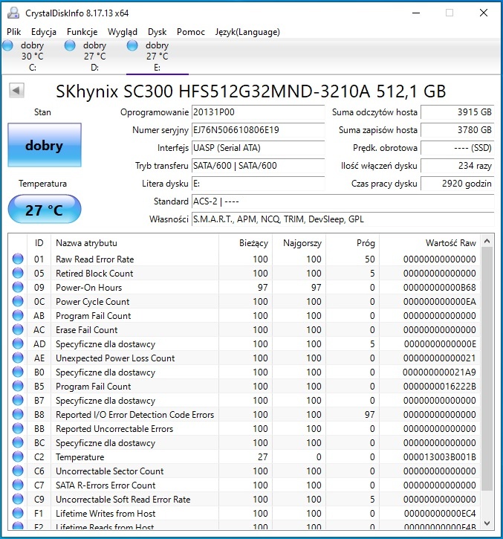Click status orb for Power Cycle Count
Viewport: 503px width, 539px height.
tap(18, 301)
